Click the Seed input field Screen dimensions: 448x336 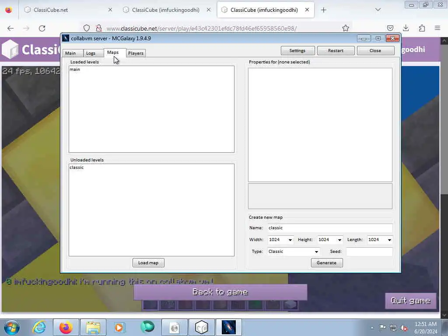coord(369,252)
